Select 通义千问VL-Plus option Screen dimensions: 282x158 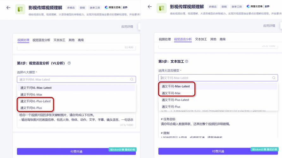[76, 108]
